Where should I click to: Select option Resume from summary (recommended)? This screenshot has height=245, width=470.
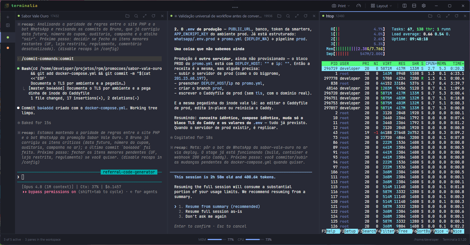pos(219,207)
